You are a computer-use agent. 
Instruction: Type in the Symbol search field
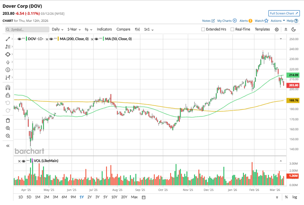click(27, 30)
